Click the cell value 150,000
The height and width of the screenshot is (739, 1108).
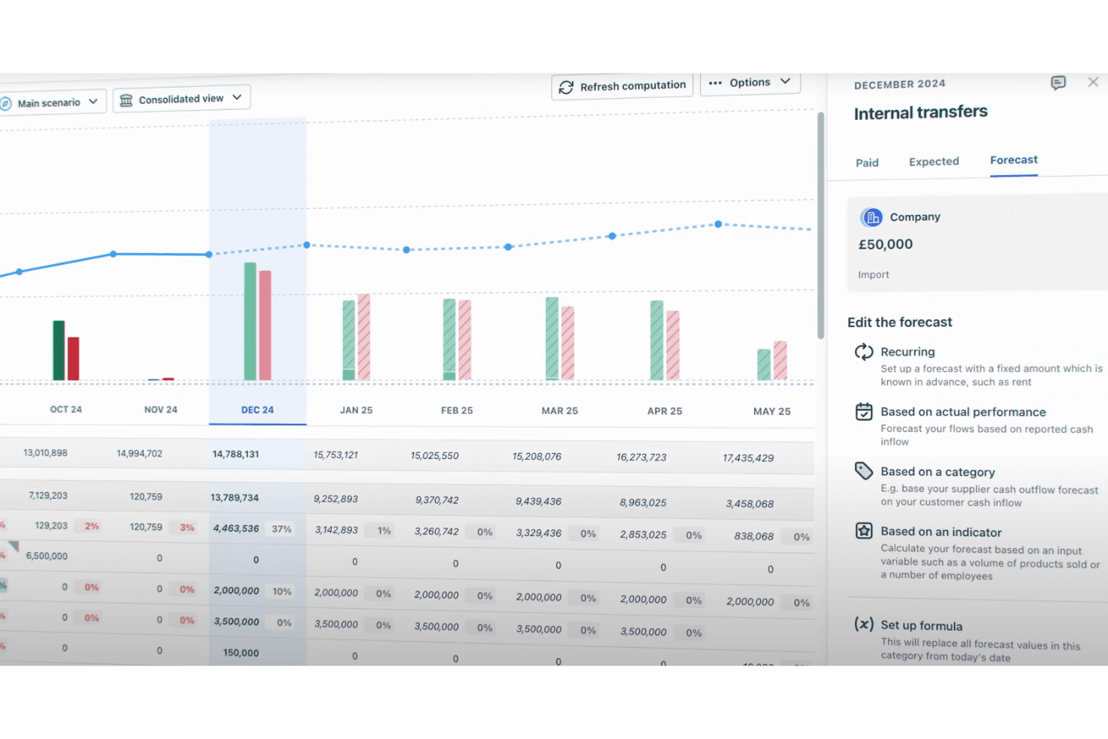click(x=241, y=653)
